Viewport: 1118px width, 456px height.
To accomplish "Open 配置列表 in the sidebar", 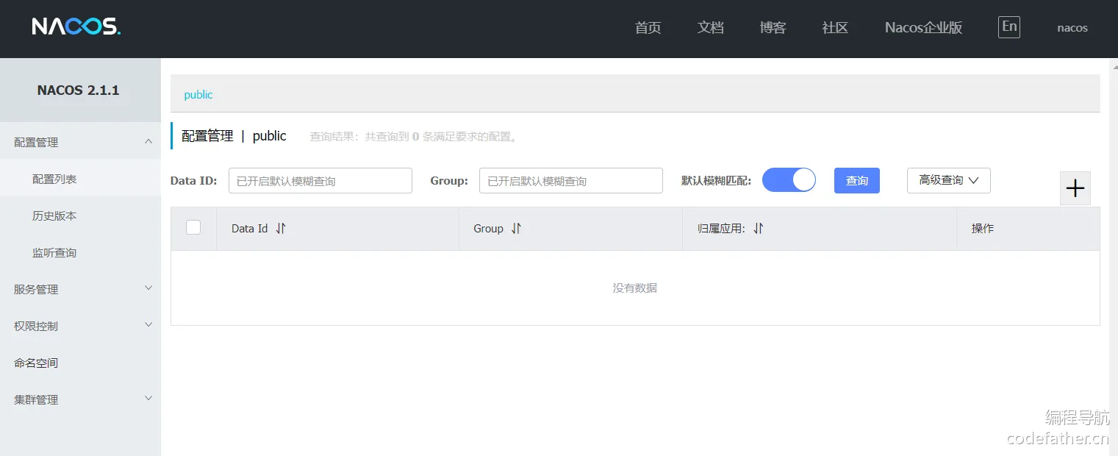I will point(80,179).
